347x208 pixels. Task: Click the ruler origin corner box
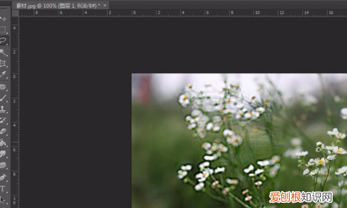pos(15,13)
